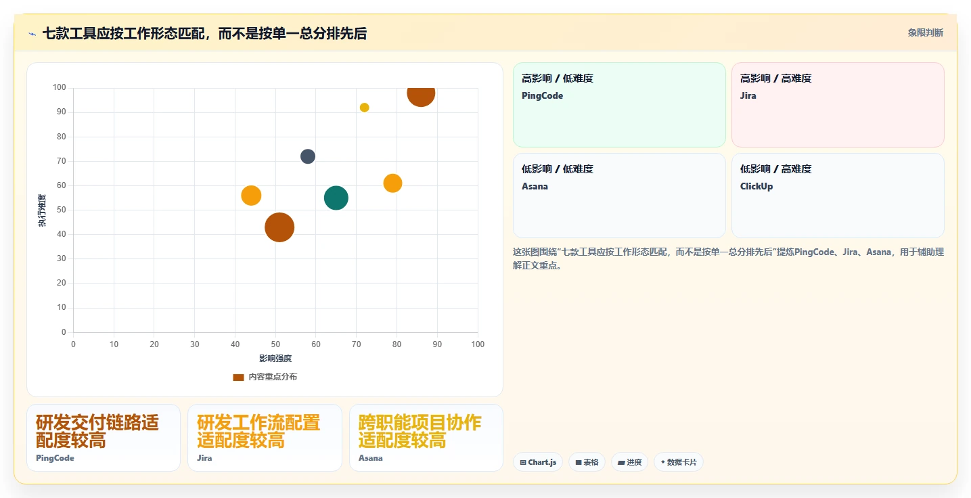
Task: Select the large brown bubble near x=50
Action: coord(279,227)
